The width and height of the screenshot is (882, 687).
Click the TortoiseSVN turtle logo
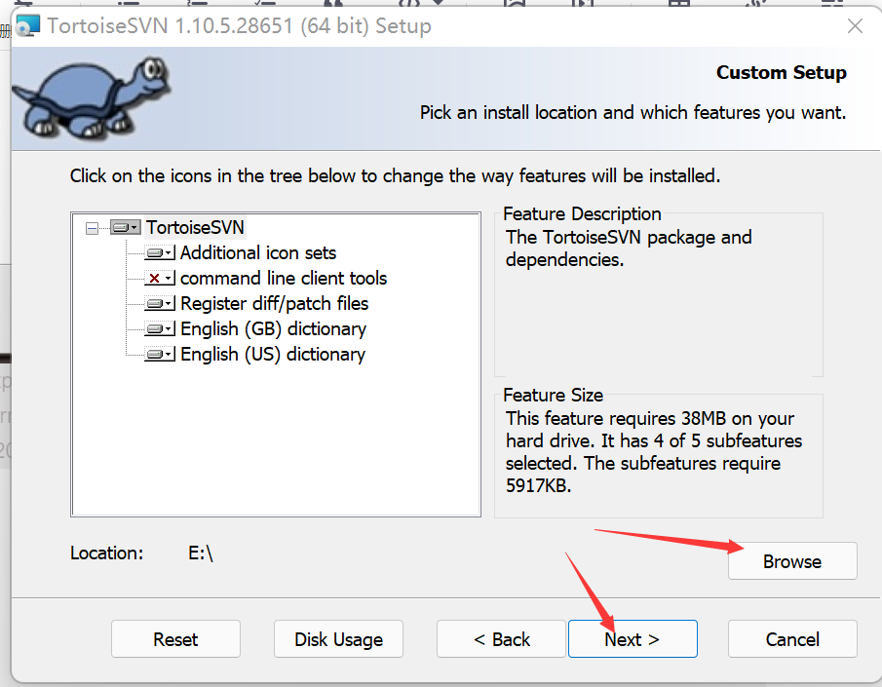(92, 97)
